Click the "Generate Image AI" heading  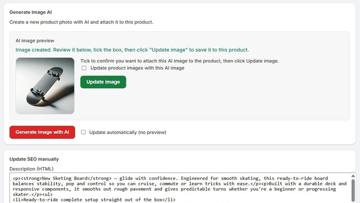(x=31, y=12)
